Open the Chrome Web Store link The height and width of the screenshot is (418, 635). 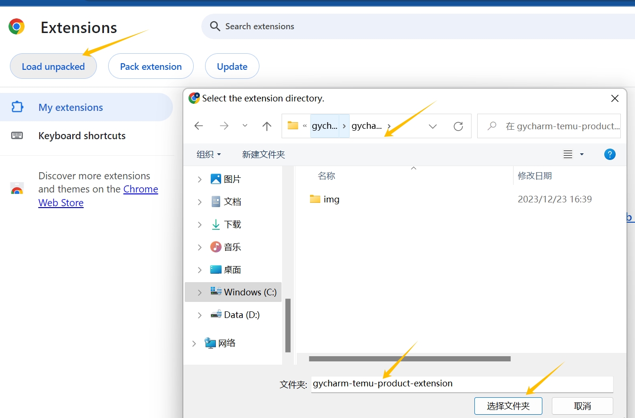point(98,196)
